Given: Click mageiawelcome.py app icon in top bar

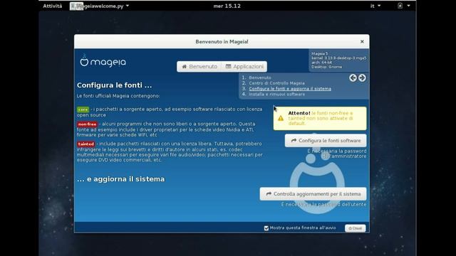Looking at the screenshot, I should click(x=76, y=6).
